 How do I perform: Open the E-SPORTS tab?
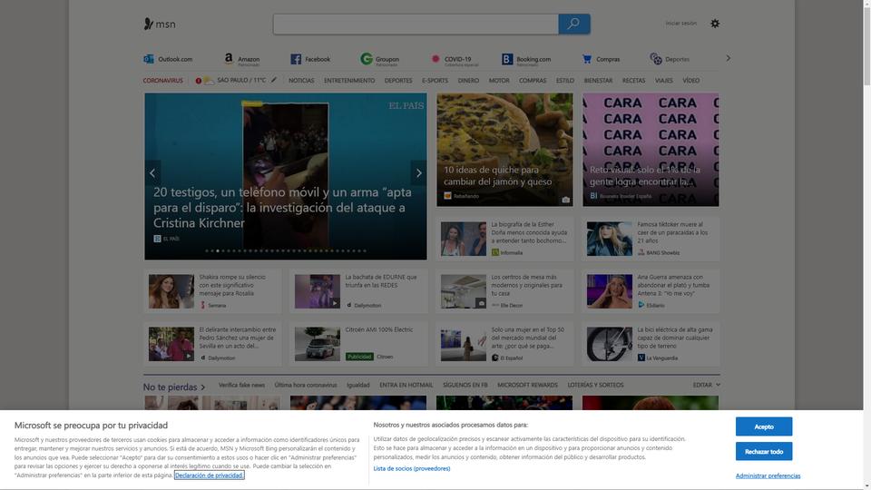(x=435, y=81)
